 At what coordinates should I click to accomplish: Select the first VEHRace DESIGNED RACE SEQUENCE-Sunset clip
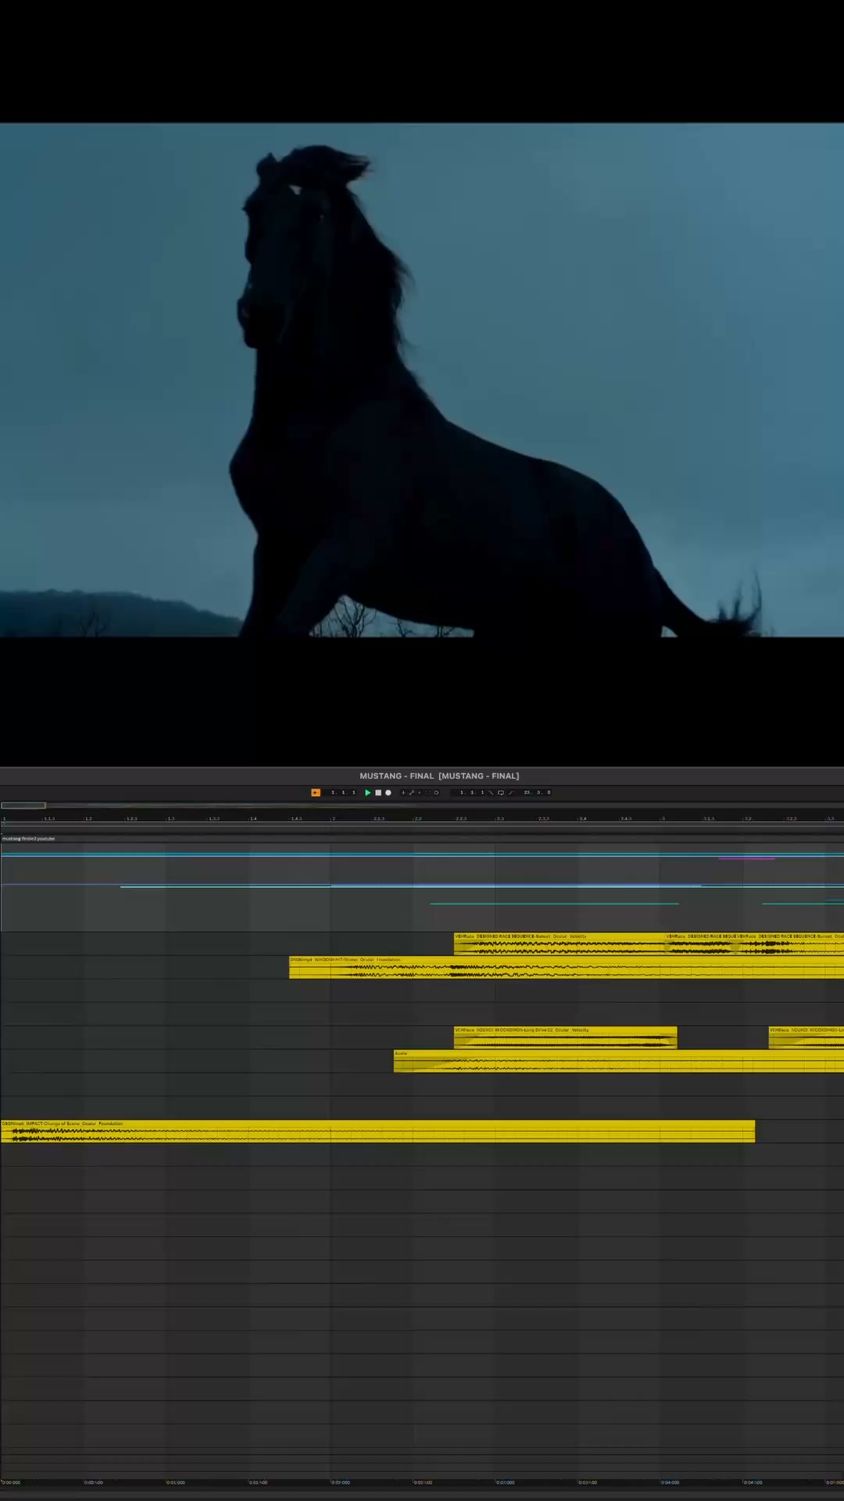point(559,944)
